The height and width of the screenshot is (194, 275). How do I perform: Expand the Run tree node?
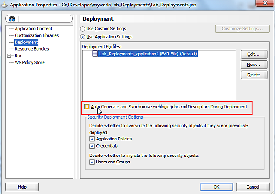pos(9,56)
